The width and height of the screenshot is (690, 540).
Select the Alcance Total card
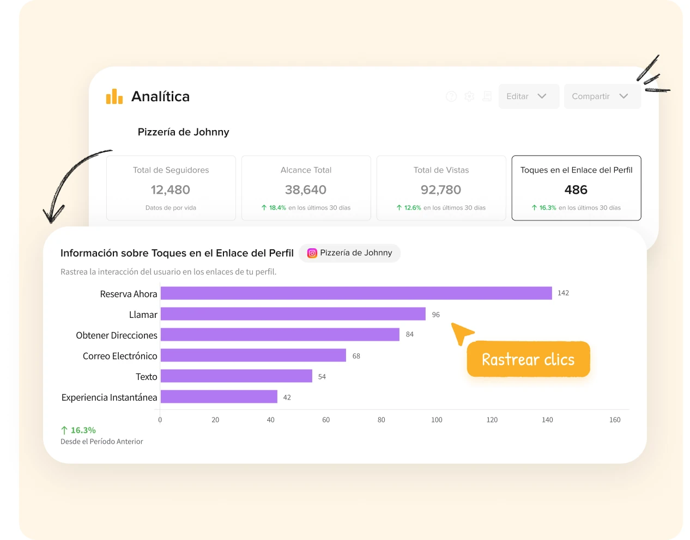(x=306, y=188)
